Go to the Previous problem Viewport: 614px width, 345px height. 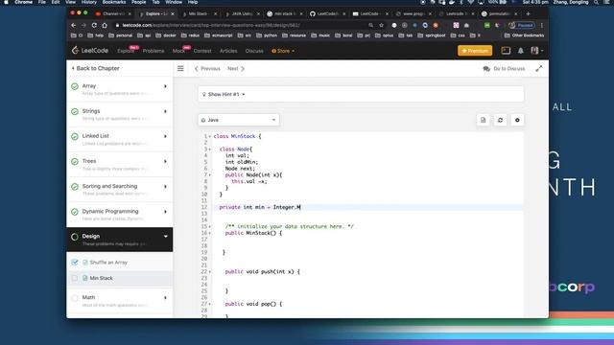[x=207, y=68]
